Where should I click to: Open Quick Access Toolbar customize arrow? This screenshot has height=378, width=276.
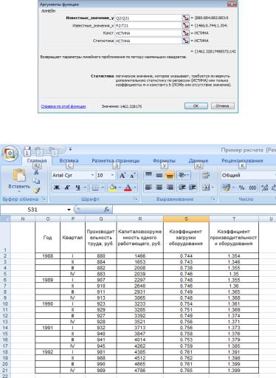tap(70, 149)
